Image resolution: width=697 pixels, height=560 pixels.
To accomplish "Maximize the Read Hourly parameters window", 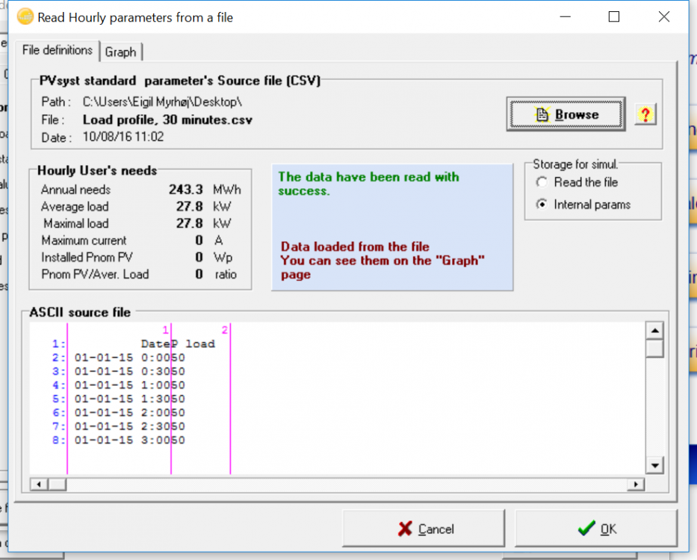I will [x=613, y=16].
